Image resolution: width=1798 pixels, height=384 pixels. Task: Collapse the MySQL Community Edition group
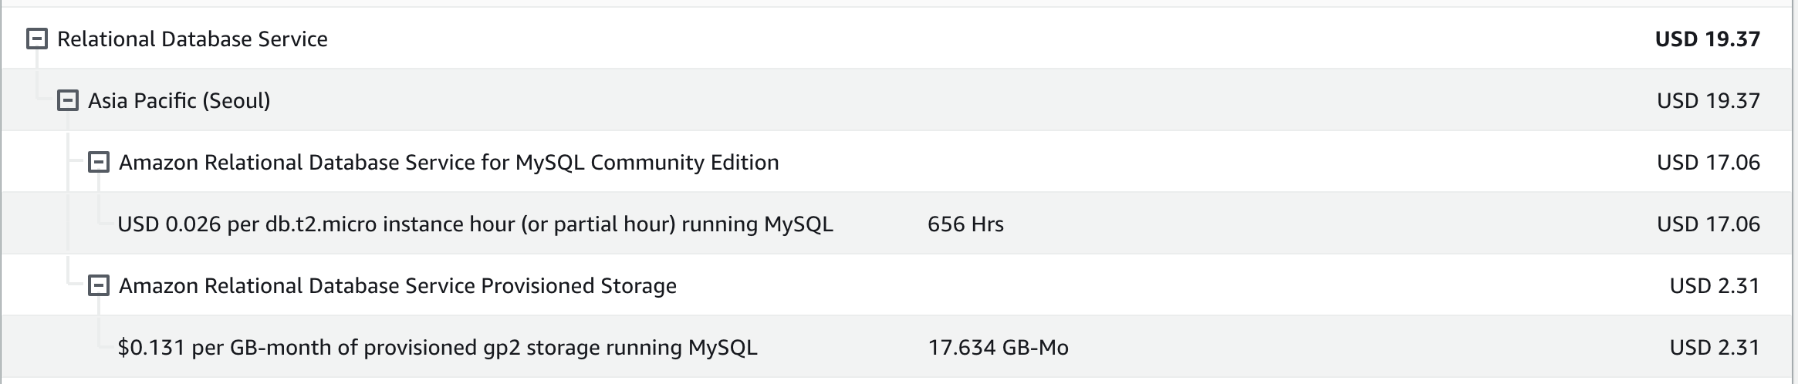coord(99,162)
